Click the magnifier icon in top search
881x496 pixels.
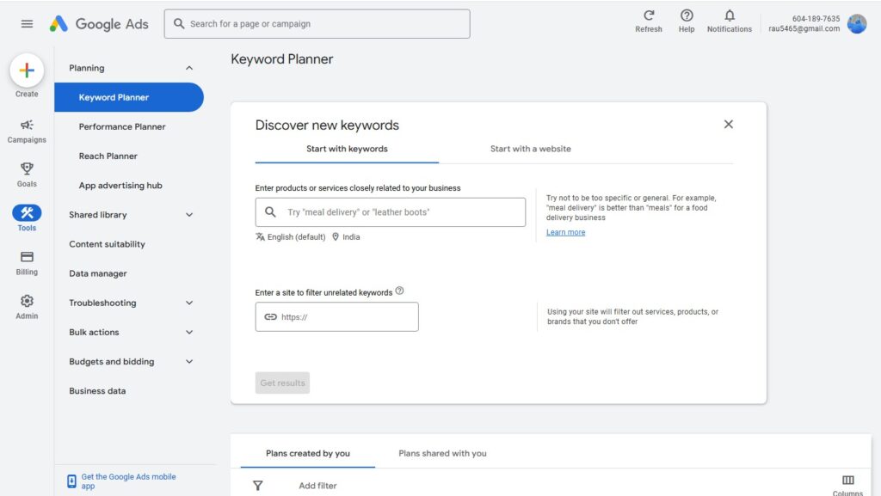[179, 23]
